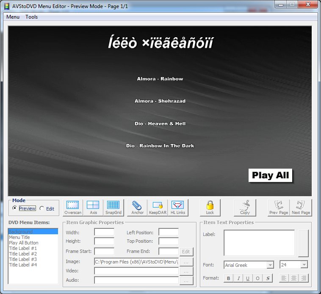
Task: Click Edit button beside Frame End
Action: 186,252
